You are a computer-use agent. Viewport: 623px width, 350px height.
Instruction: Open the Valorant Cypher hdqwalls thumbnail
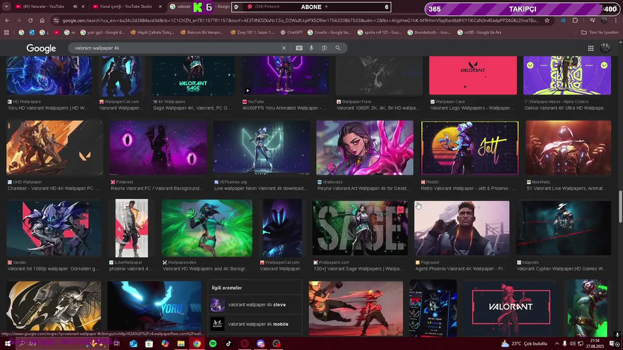[563, 228]
